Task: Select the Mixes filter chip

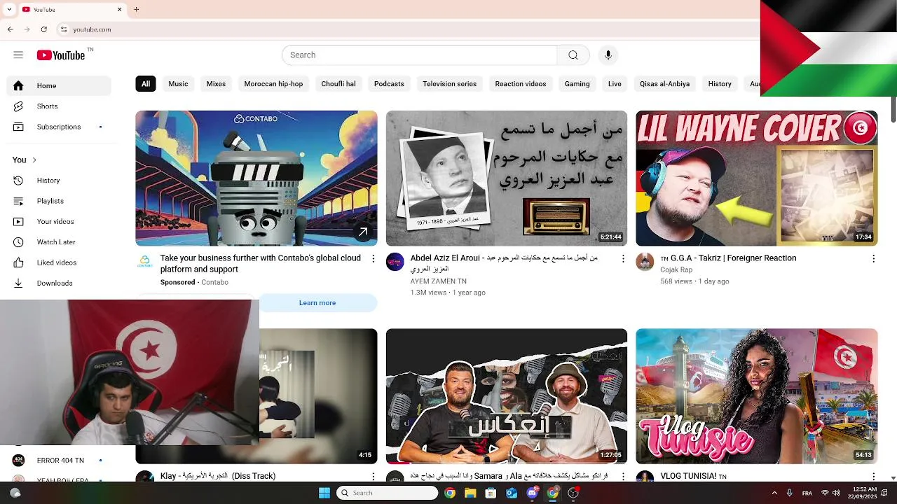Action: point(216,84)
